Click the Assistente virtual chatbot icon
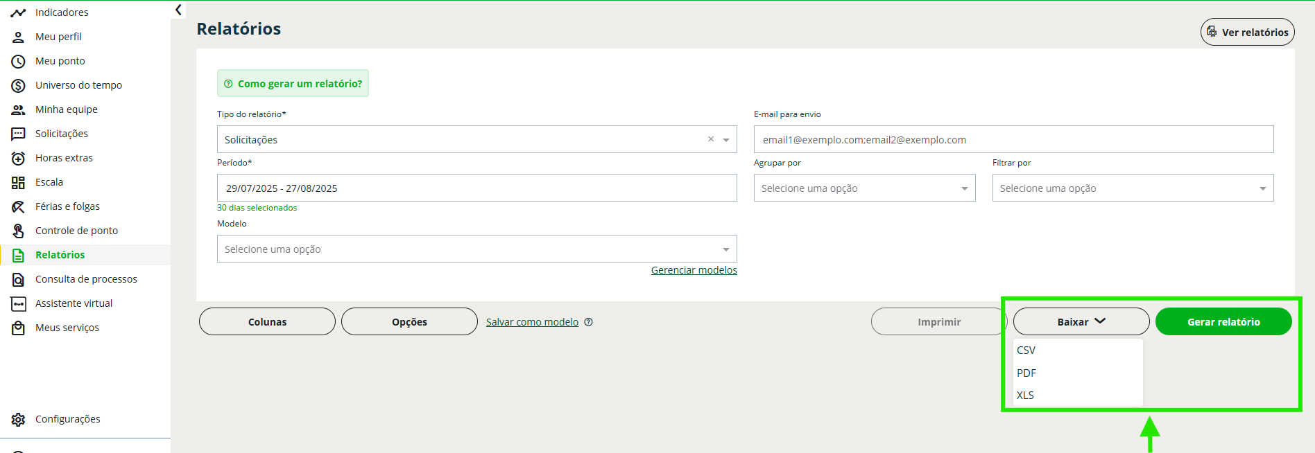This screenshot has height=453, width=1315. click(x=18, y=304)
